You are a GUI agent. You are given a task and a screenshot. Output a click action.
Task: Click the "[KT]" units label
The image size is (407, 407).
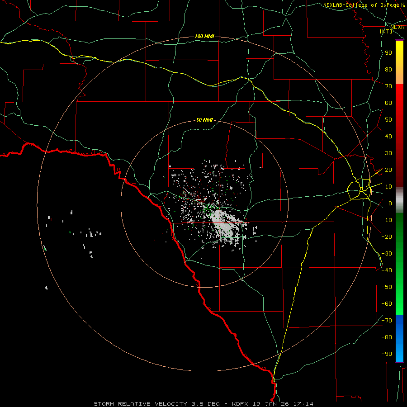click(386, 31)
